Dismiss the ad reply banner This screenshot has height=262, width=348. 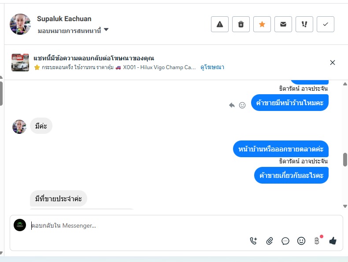(x=333, y=63)
